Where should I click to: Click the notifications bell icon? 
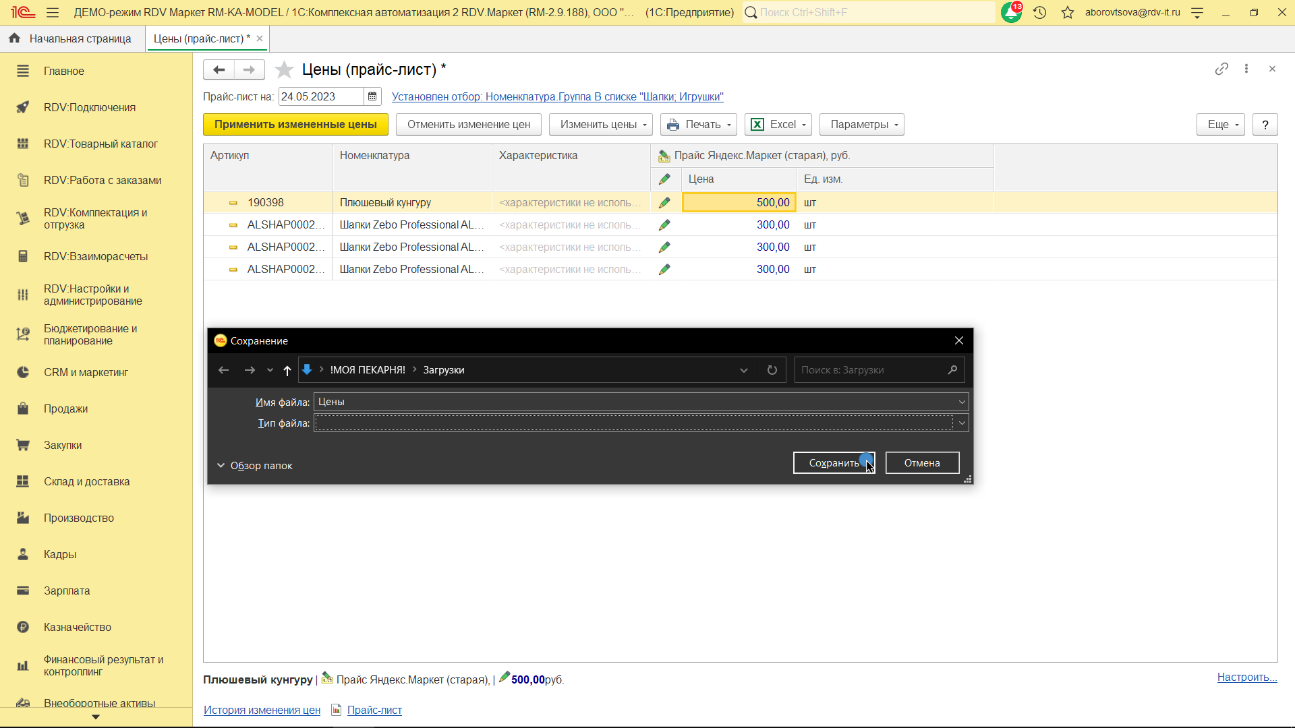pos(1010,13)
